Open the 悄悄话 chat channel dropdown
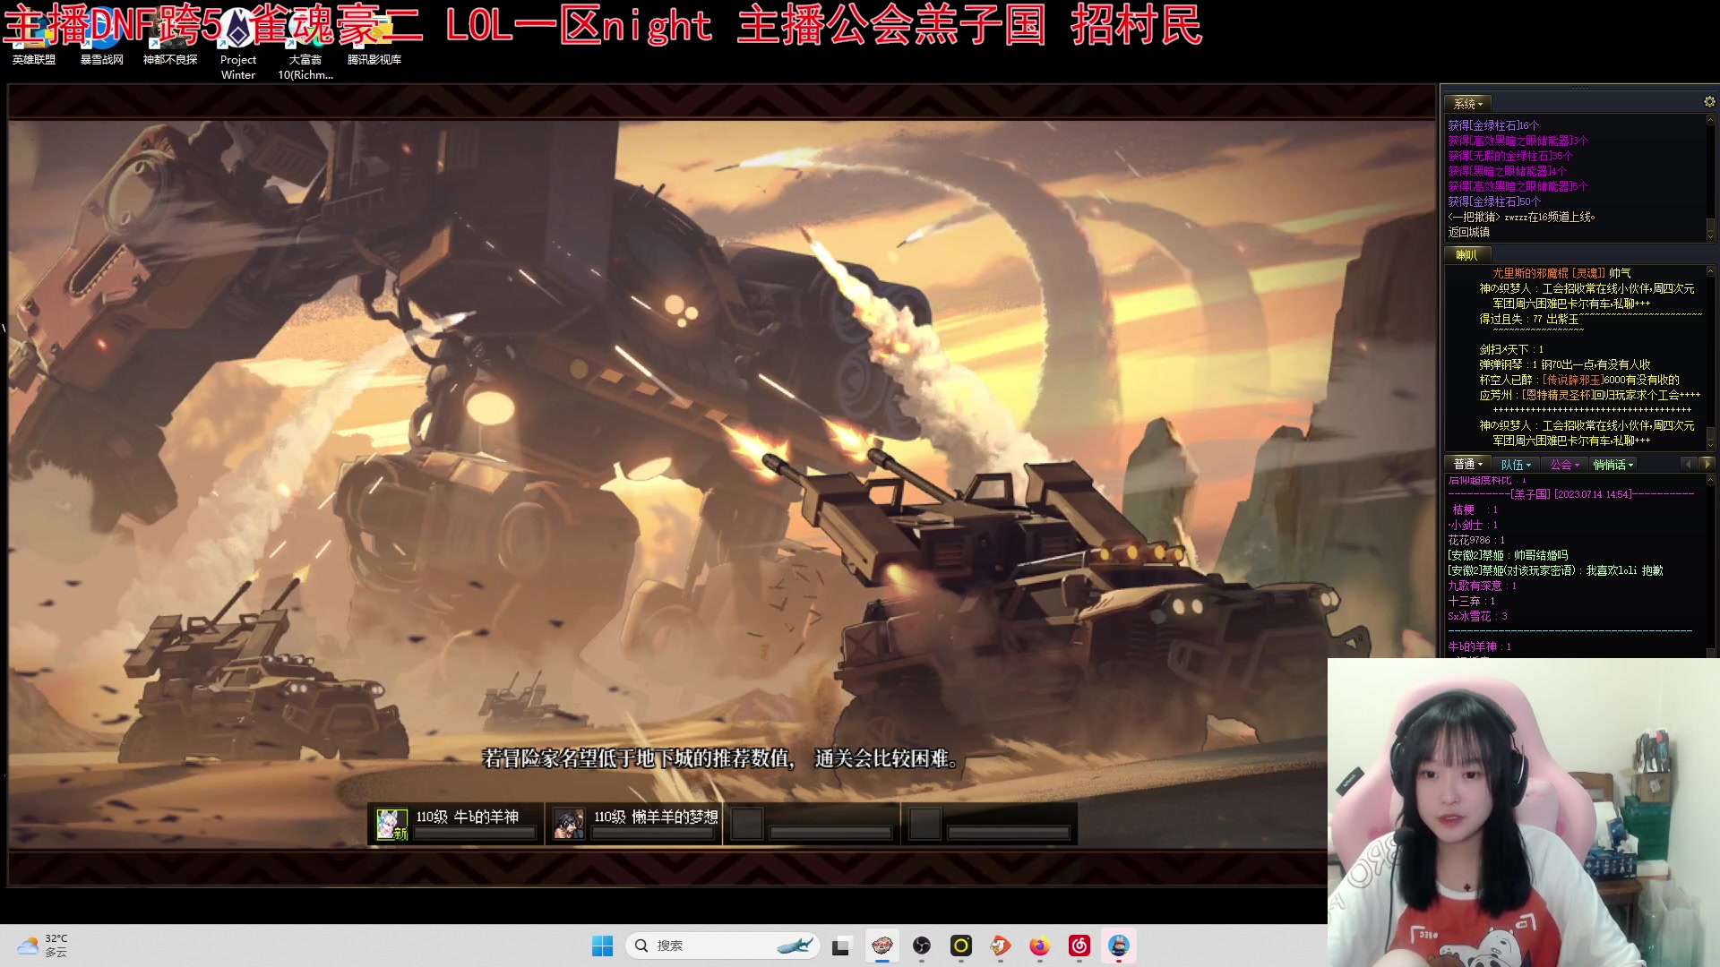 click(x=1613, y=464)
